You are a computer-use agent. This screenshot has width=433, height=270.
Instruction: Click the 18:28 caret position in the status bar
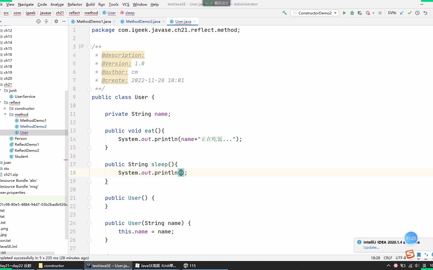[x=375, y=258]
